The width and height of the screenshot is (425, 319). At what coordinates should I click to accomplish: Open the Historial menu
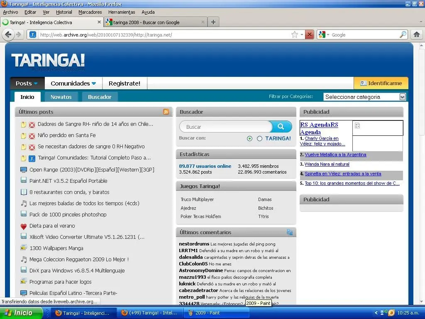(x=64, y=12)
